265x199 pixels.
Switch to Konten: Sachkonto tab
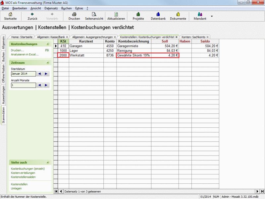coord(193,37)
